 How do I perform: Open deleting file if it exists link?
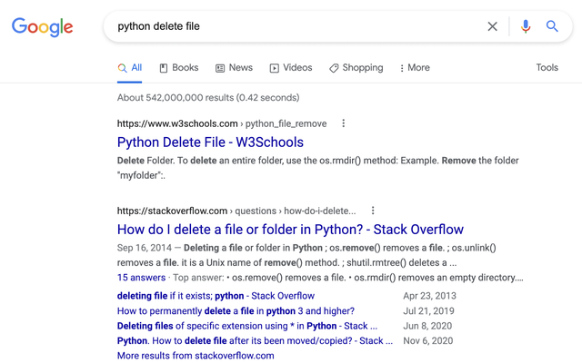[216, 296]
